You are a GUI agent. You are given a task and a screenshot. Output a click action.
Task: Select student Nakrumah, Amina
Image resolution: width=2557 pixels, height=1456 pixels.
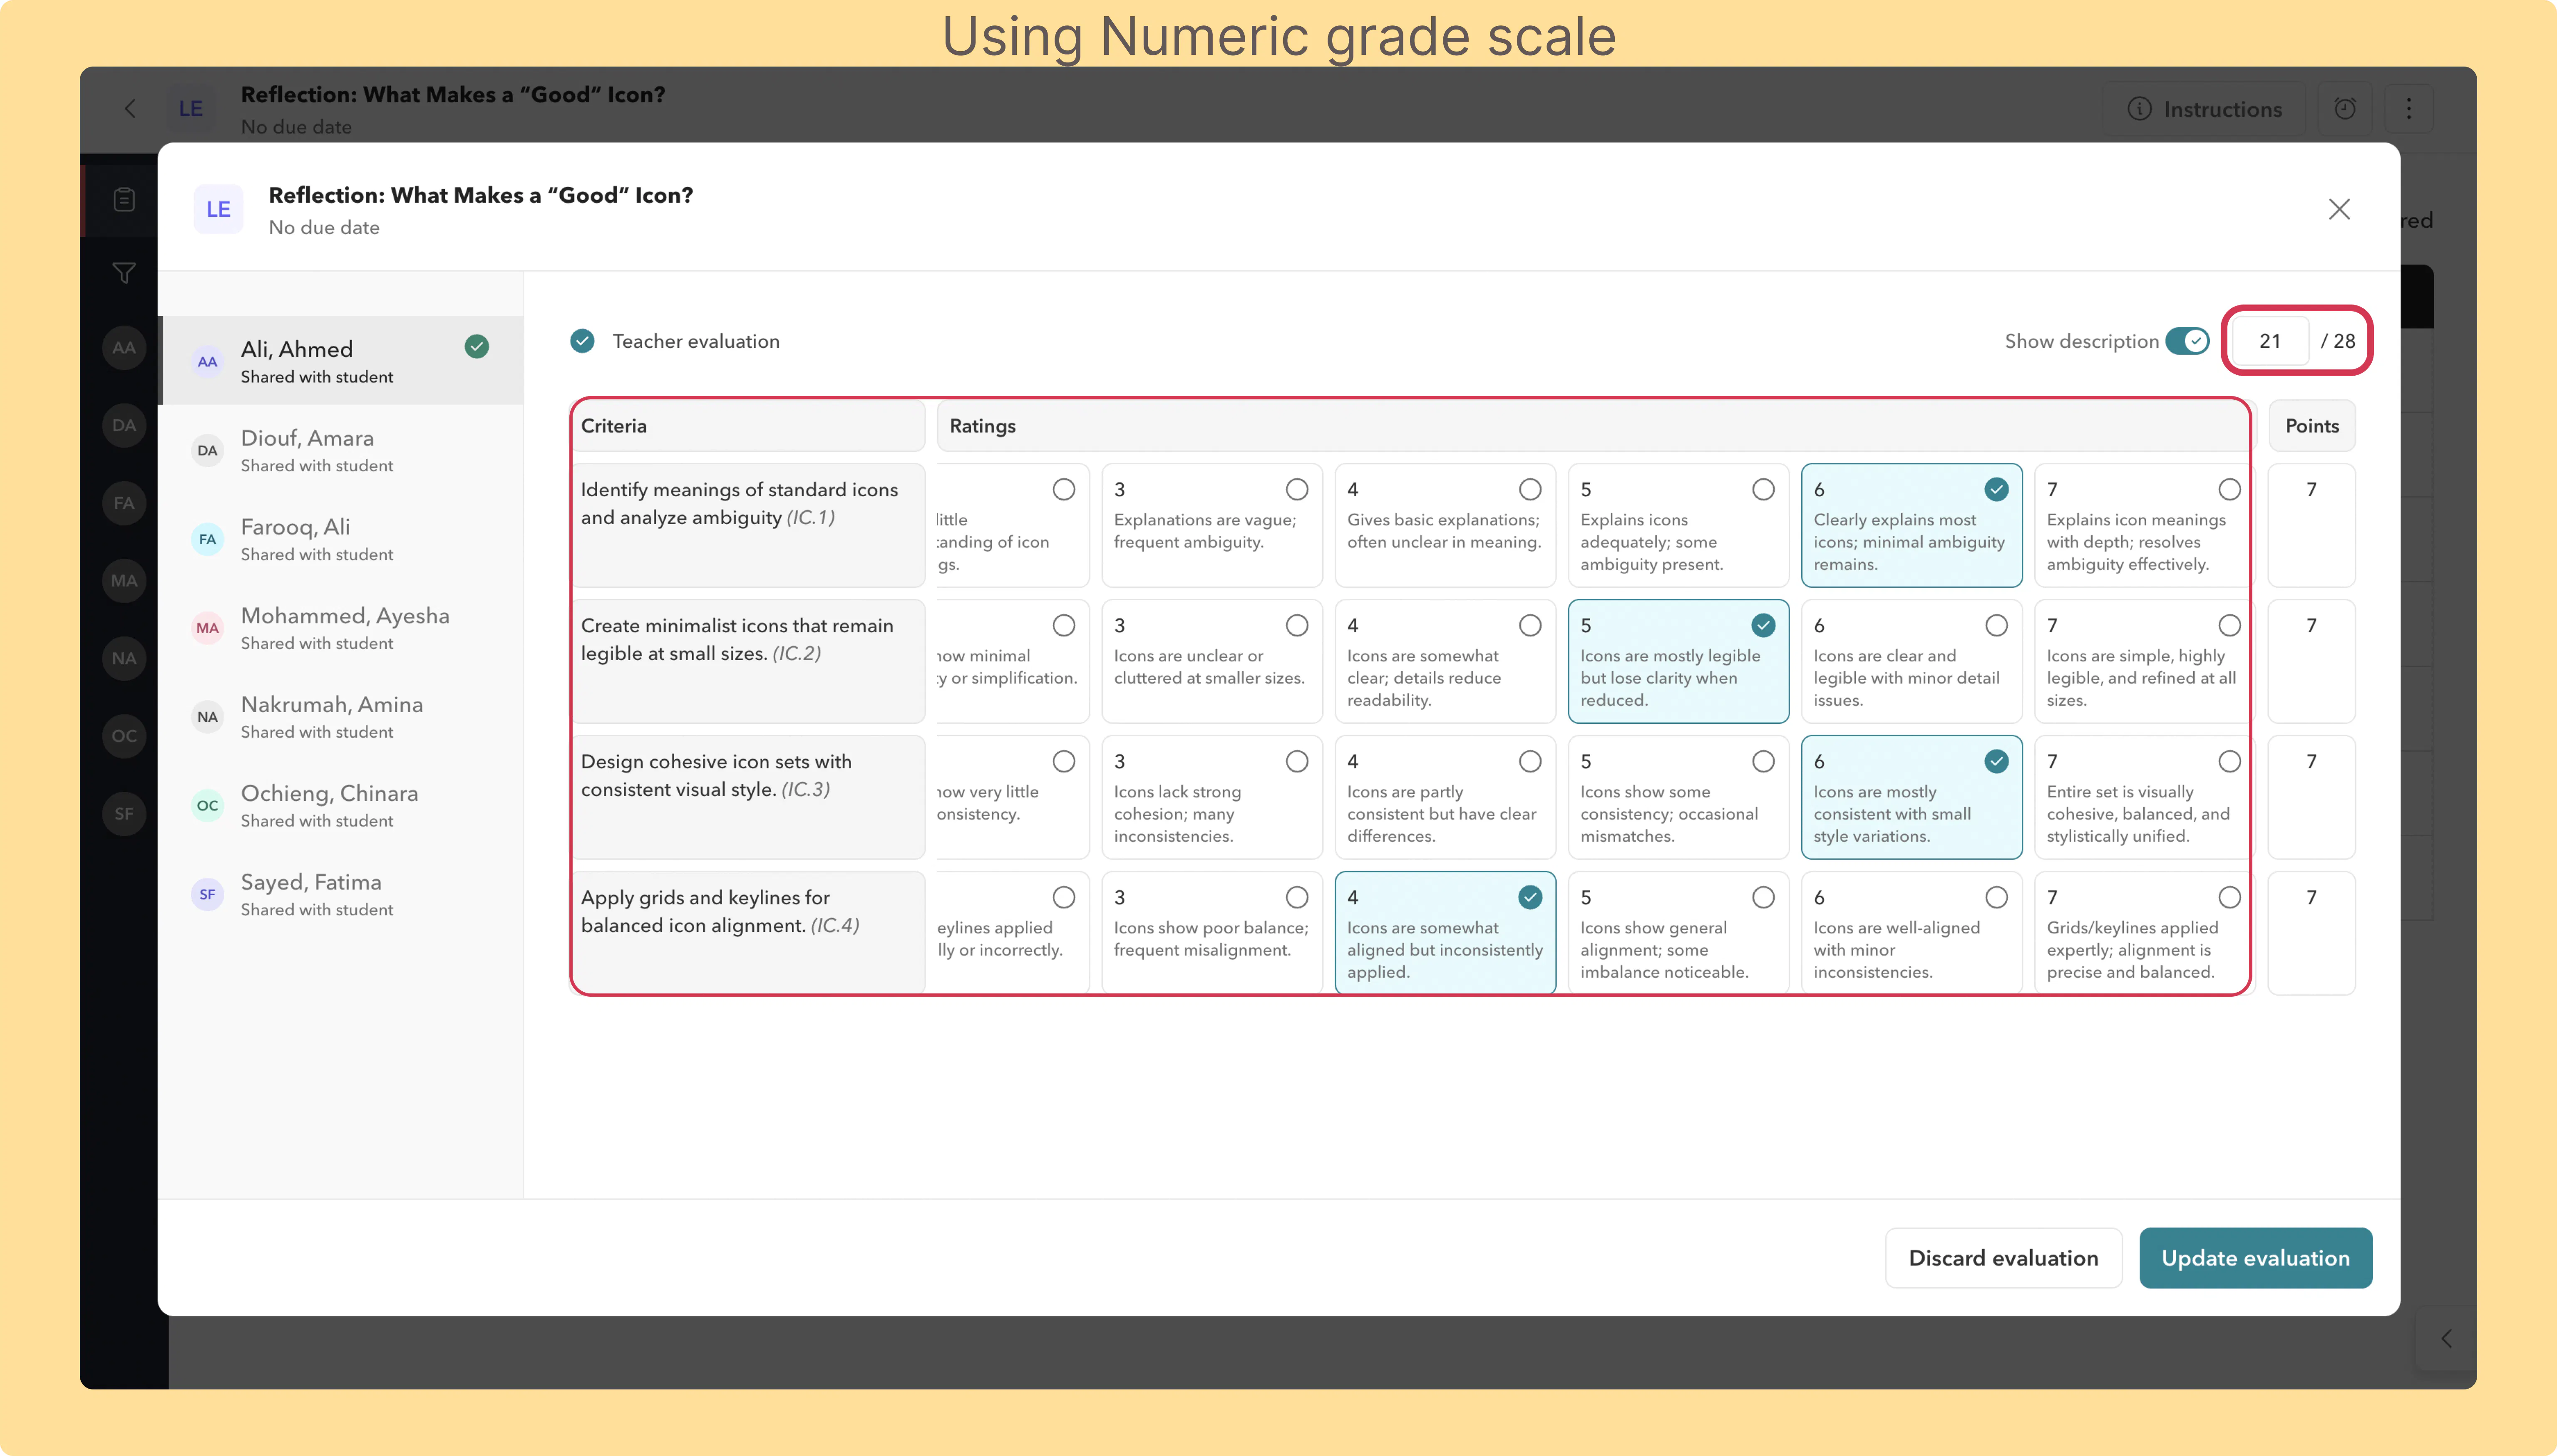coord(341,717)
